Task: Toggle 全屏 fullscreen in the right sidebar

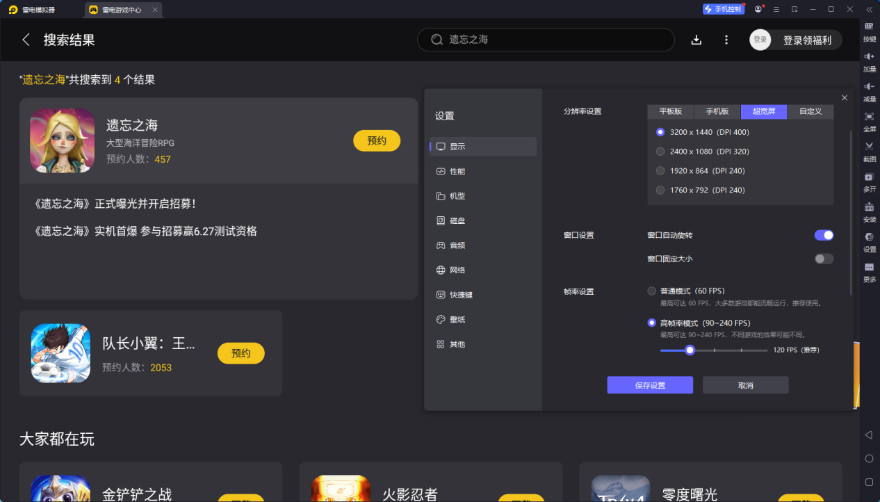Action: [870, 121]
